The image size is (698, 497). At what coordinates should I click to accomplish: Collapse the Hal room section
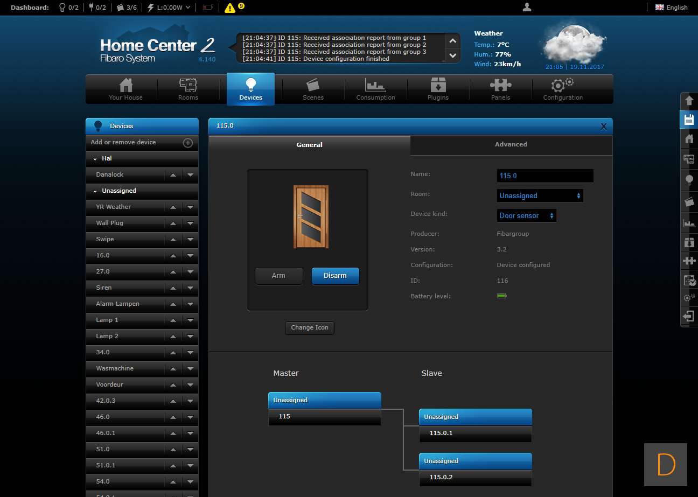[x=95, y=159]
